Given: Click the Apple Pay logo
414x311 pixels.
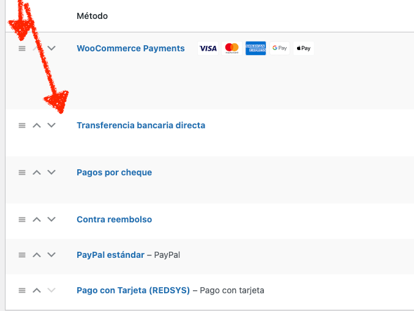Looking at the screenshot, I should pos(304,48).
